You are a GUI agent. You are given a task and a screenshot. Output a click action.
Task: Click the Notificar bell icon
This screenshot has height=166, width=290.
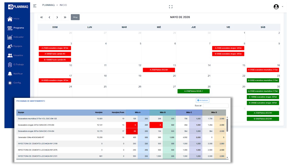[10, 74]
